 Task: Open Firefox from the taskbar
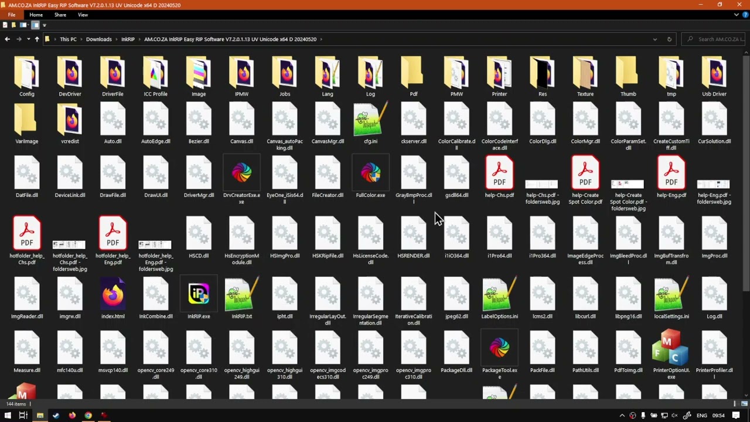[x=72, y=416]
